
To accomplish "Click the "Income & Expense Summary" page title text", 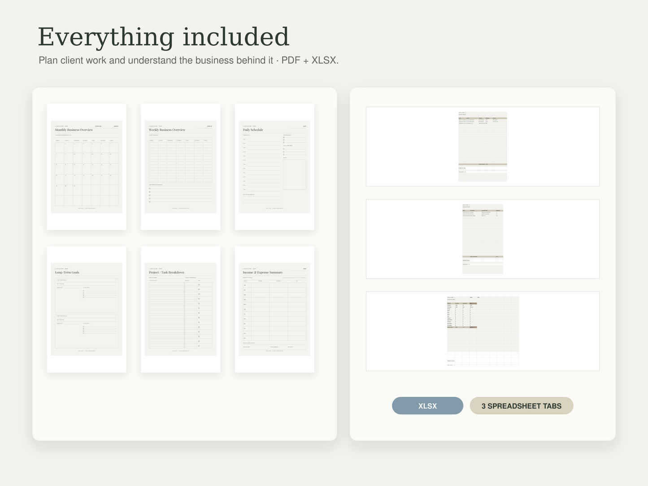I will click(263, 273).
